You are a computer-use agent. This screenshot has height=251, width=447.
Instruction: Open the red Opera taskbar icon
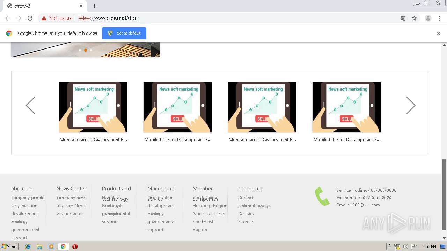75,246
